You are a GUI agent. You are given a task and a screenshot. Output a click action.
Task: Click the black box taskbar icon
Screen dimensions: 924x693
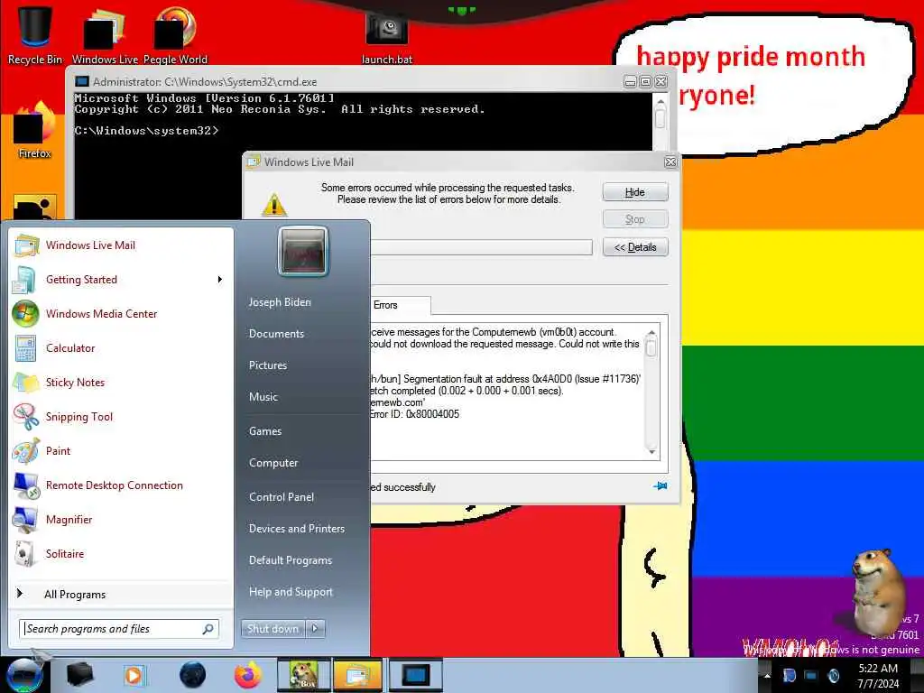[x=80, y=675]
